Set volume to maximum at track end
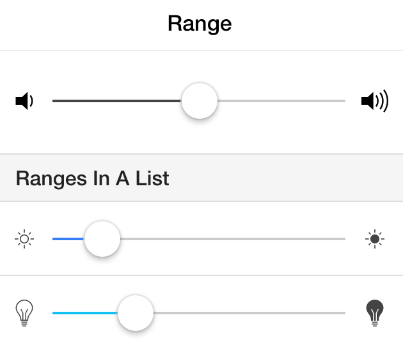Image resolution: width=403 pixels, height=345 pixels. (x=344, y=101)
